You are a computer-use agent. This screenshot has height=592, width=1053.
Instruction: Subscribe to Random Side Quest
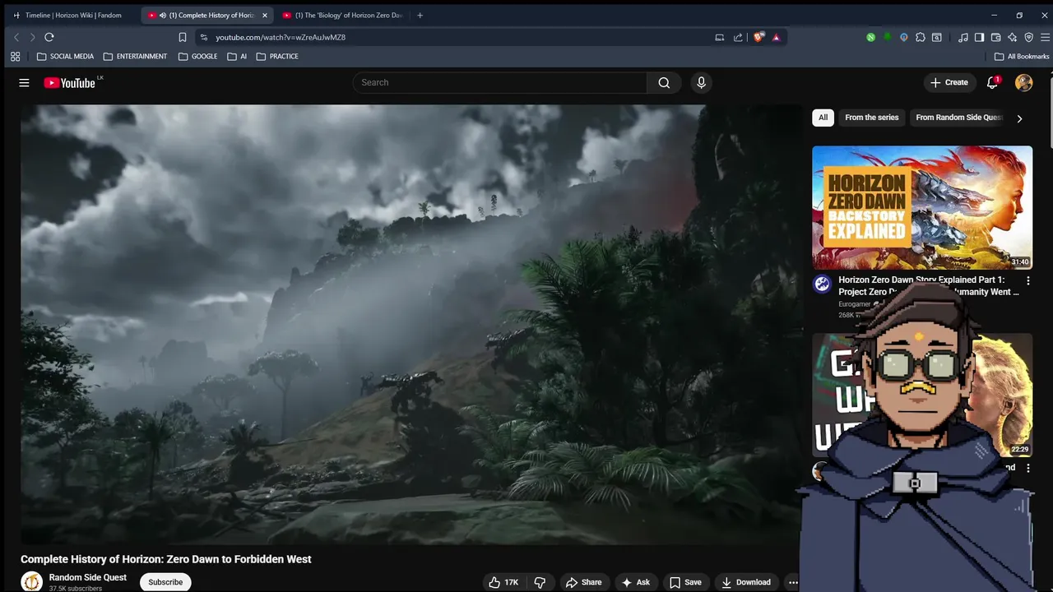point(165,582)
